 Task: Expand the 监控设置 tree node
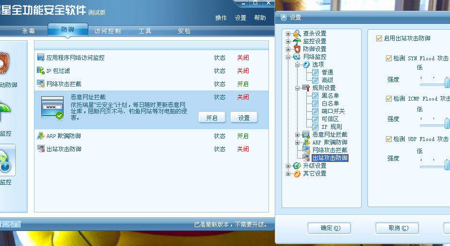click(288, 41)
